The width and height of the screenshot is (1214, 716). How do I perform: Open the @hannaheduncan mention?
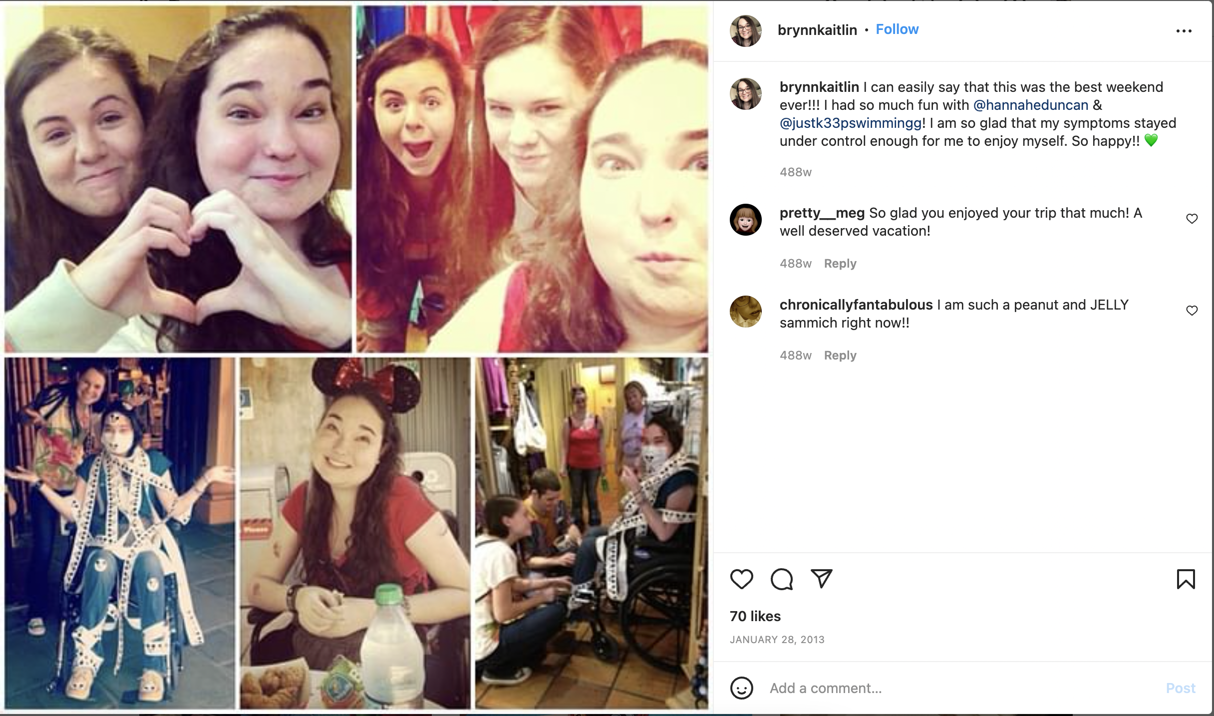[x=1031, y=105]
